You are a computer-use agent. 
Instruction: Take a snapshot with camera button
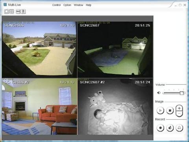(x=170, y=128)
